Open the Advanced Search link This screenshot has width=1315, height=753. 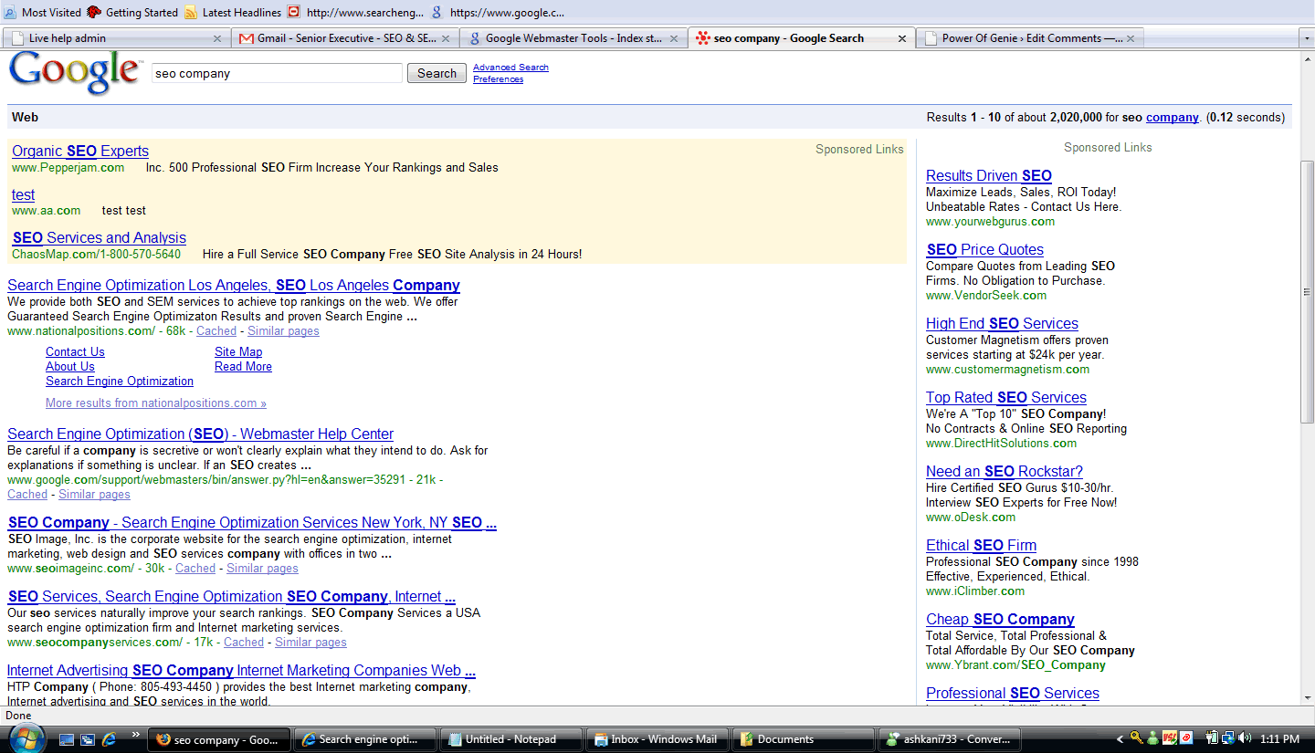[510, 68]
